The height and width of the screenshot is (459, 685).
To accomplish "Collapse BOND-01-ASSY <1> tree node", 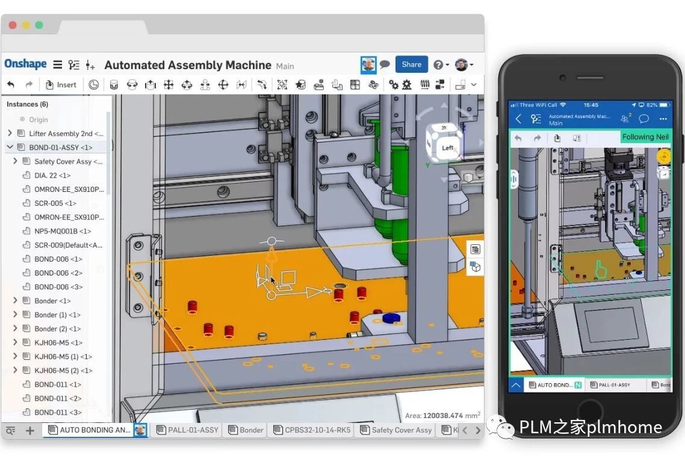I will click(x=10, y=147).
